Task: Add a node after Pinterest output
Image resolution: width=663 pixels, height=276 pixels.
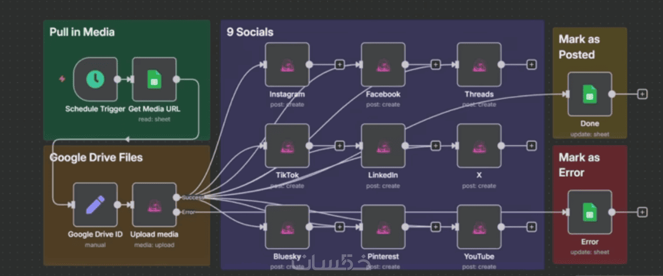Action: tap(436, 227)
